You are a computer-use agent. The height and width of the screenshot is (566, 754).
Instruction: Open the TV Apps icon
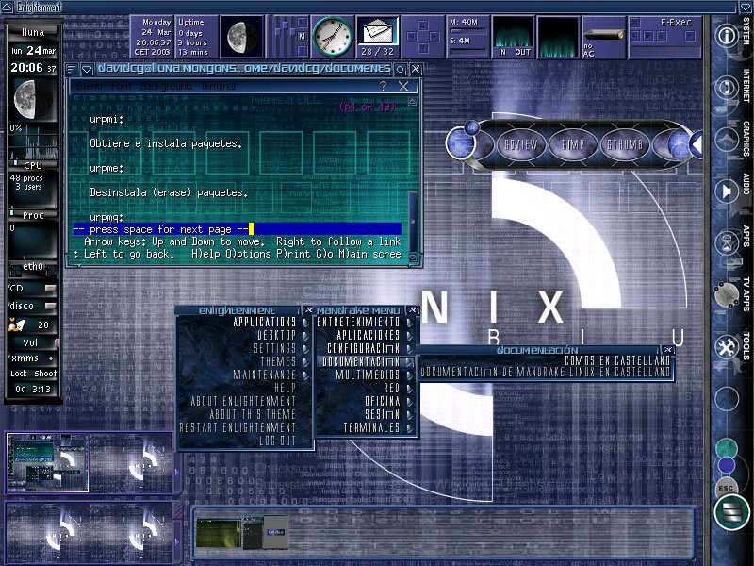coord(727,294)
